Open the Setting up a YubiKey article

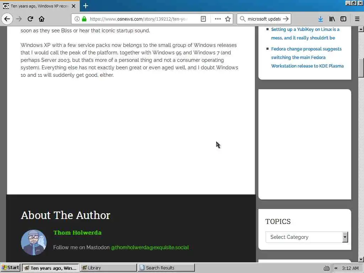click(x=305, y=33)
